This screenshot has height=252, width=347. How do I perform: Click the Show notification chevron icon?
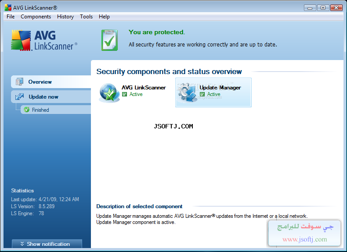click(22, 244)
